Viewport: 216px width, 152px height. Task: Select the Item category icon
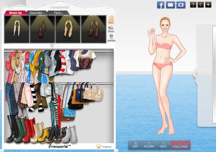tap(111, 29)
